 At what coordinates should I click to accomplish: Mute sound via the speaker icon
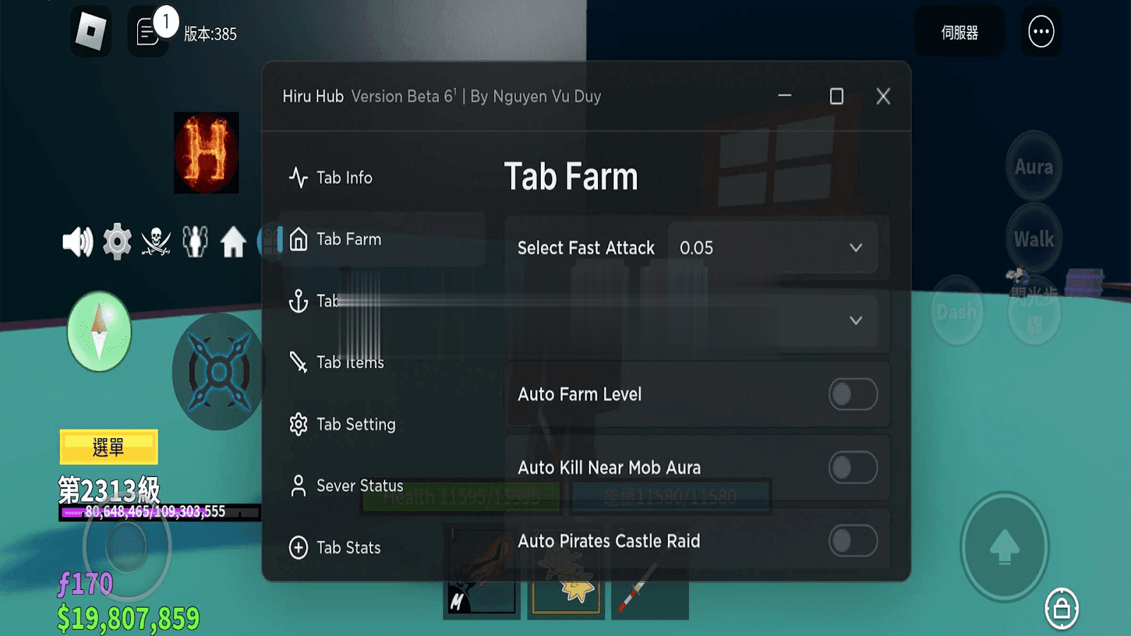click(x=77, y=242)
